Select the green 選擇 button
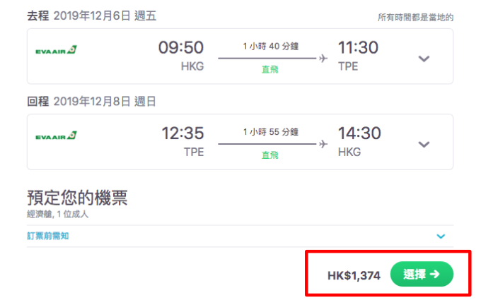Image resolution: width=481 pixels, height=300 pixels. tap(422, 274)
